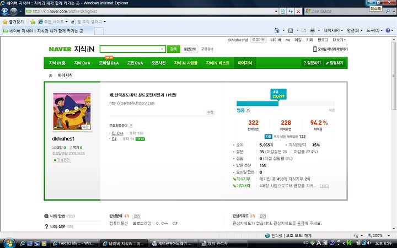397x248 pixels.
Task: Open the tapitolife.tistory.com link
Action: coord(132,103)
